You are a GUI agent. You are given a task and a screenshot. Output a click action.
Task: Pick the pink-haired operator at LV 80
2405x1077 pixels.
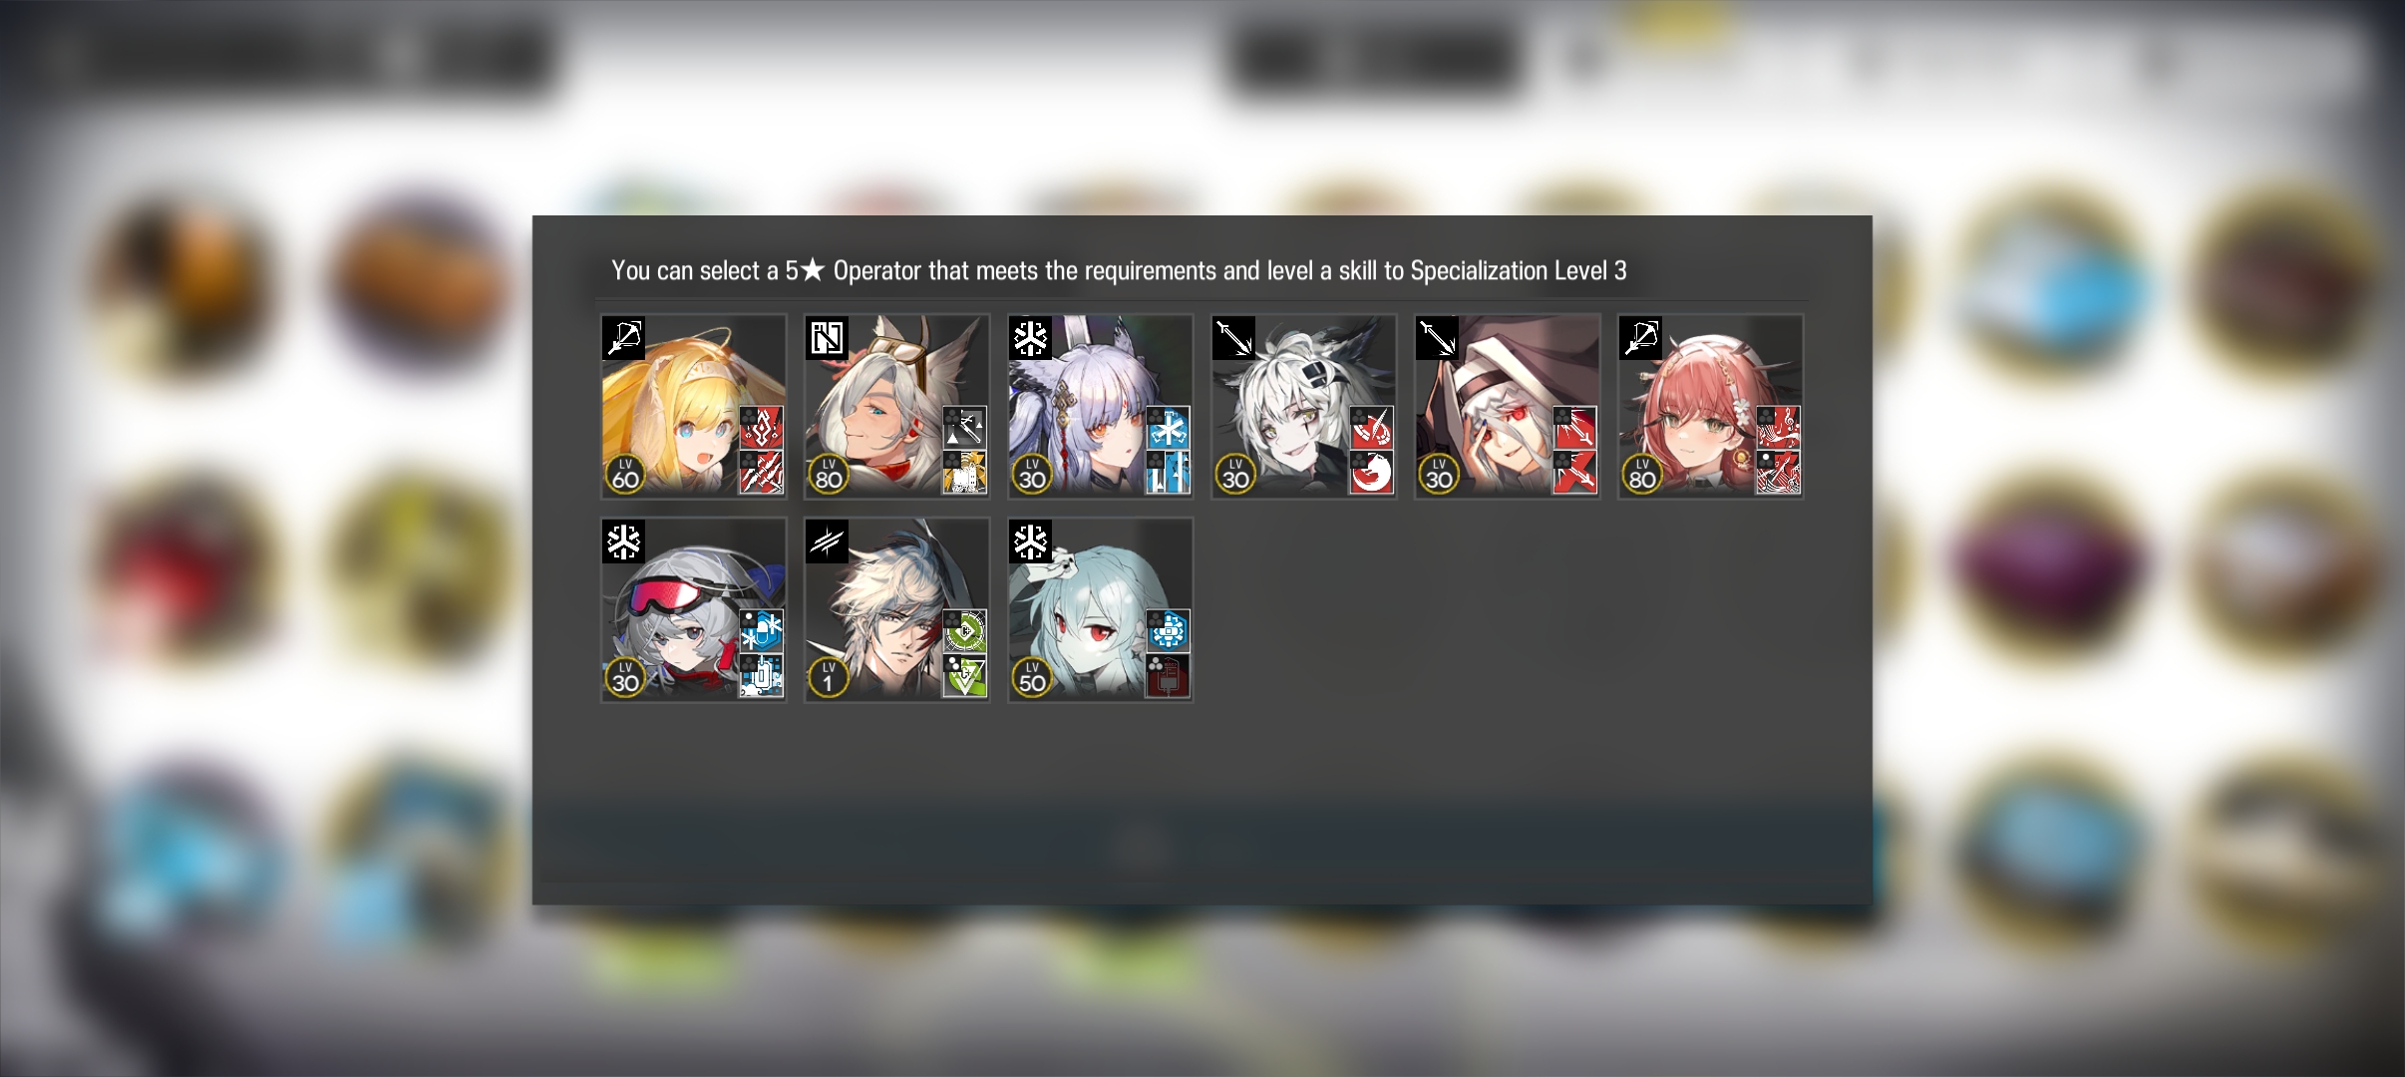click(1710, 406)
